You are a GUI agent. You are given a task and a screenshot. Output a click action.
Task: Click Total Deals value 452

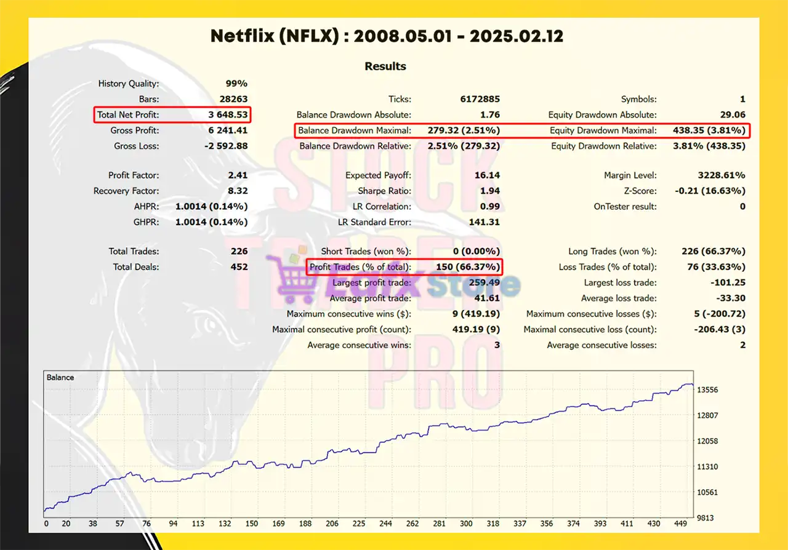pyautogui.click(x=239, y=267)
